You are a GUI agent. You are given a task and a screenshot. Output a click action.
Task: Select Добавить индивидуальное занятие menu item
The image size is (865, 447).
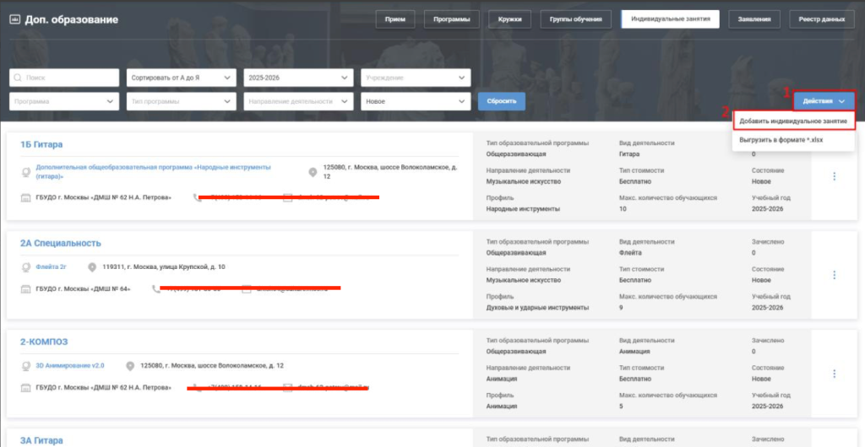point(793,121)
